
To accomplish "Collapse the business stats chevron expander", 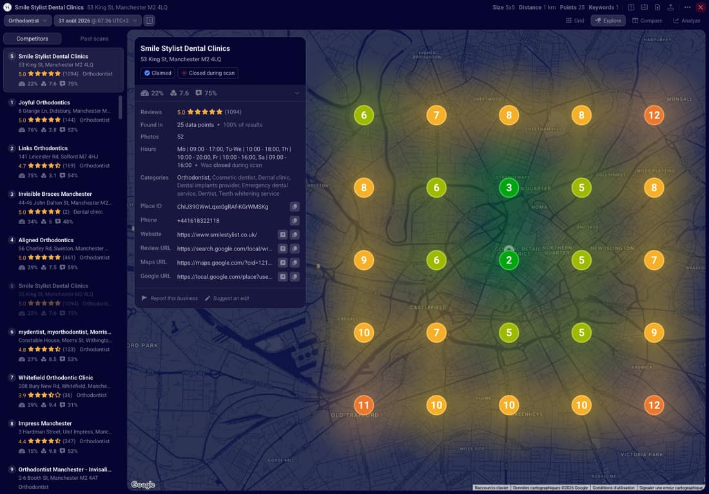I will coord(297,93).
